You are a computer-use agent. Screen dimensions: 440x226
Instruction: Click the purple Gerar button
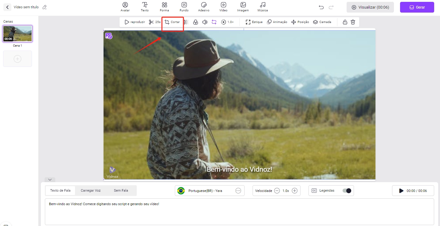pyautogui.click(x=417, y=7)
